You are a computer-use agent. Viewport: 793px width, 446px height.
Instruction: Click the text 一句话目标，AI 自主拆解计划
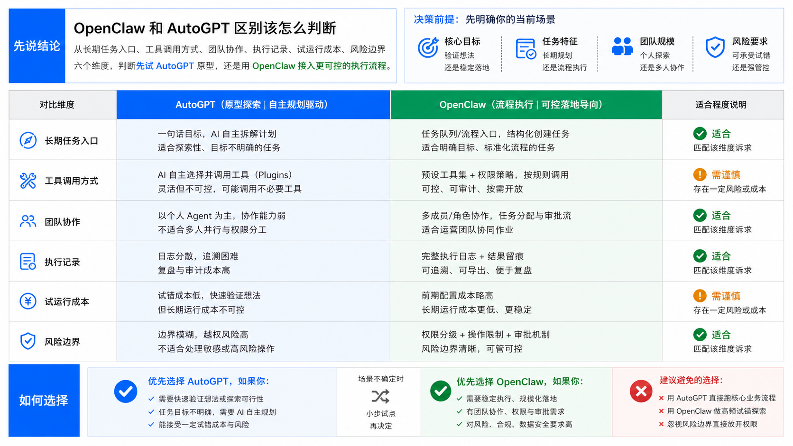[x=217, y=134]
